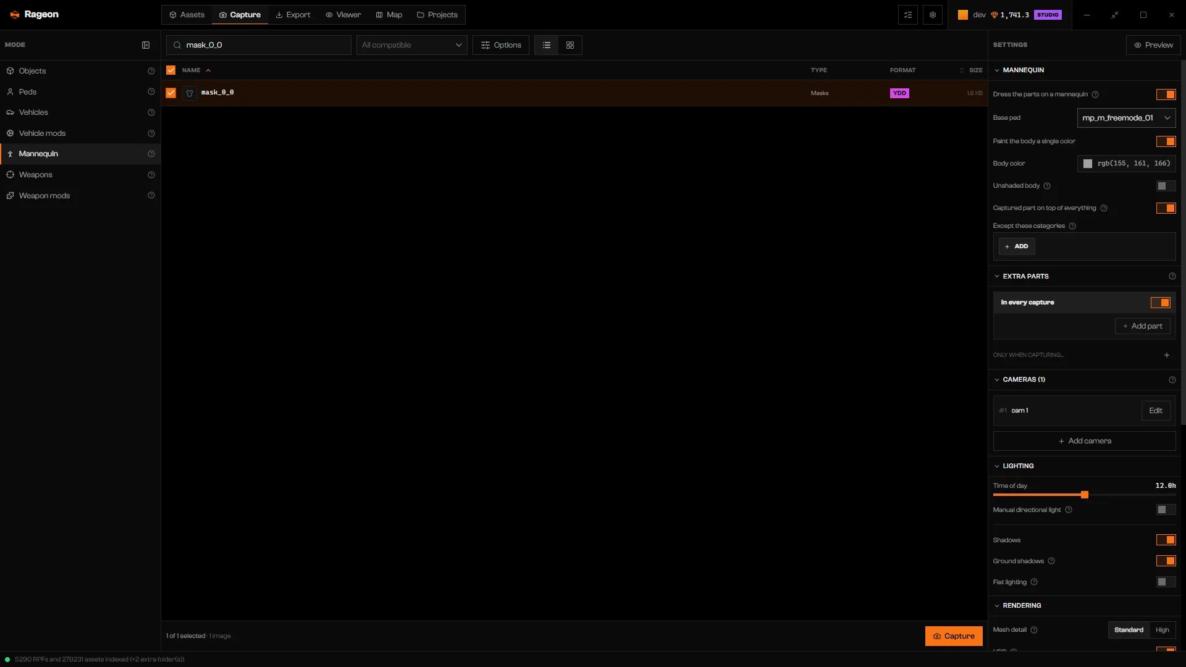Select Vehicle mods mode in sidebar
This screenshot has height=667, width=1186.
pos(80,133)
